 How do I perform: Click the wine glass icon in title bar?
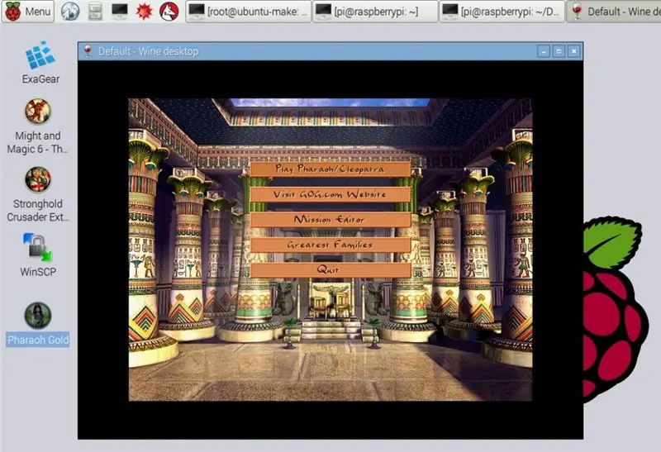(88, 51)
